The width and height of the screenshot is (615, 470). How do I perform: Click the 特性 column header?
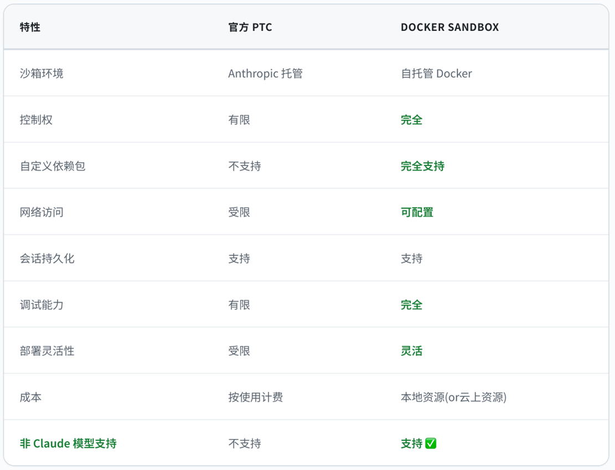point(30,27)
